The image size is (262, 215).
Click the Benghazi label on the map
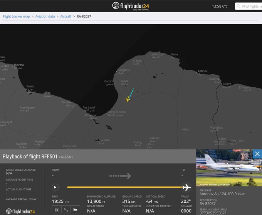123,70
